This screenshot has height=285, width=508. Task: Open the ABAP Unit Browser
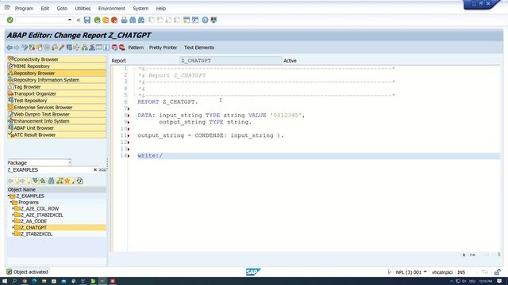(56, 128)
